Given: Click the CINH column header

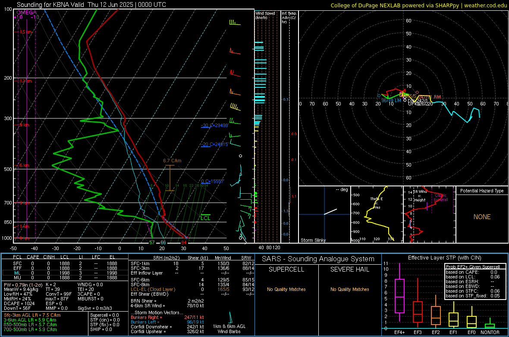Looking at the screenshot, I should pos(49,257).
